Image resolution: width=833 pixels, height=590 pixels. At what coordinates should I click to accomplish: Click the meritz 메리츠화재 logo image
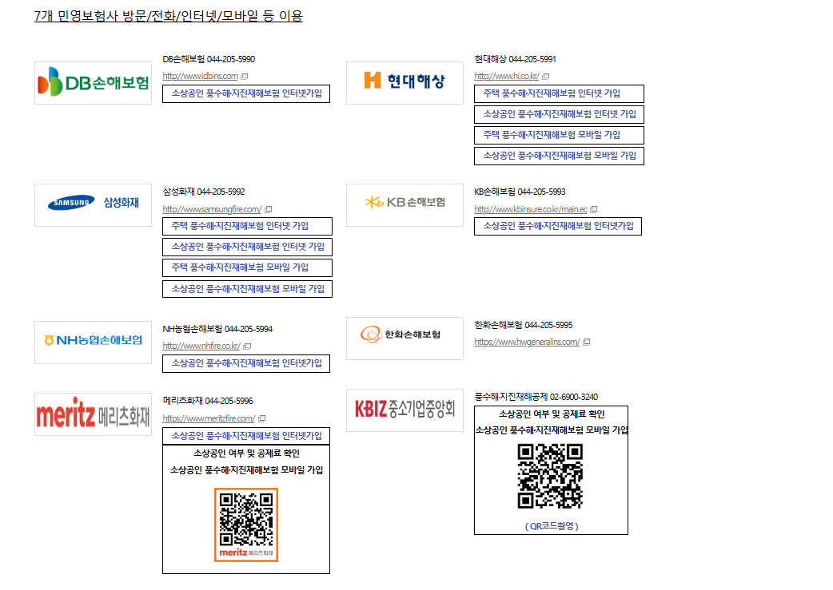[93, 414]
